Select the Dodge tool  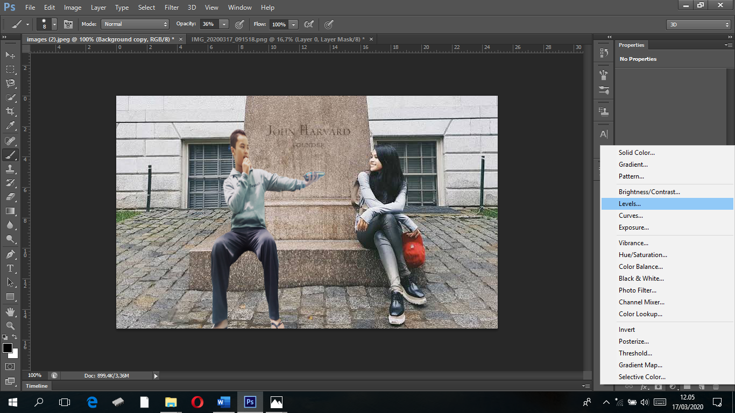(10, 239)
